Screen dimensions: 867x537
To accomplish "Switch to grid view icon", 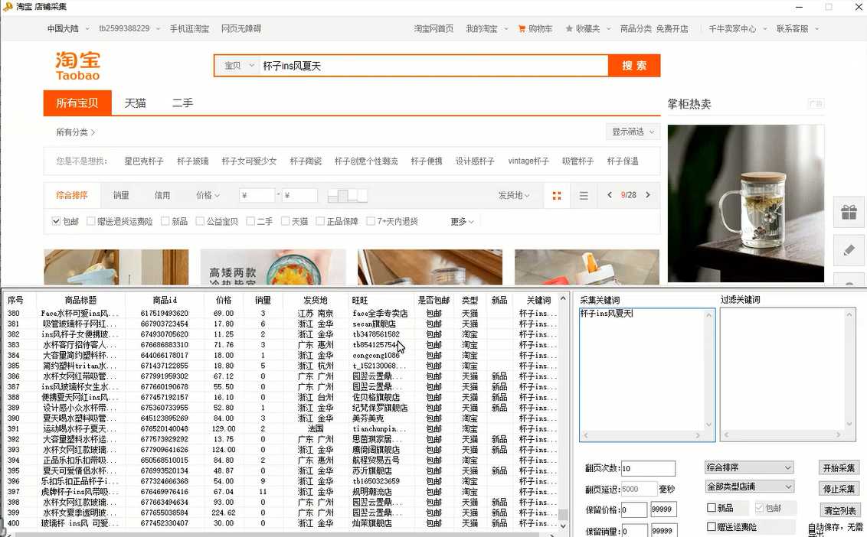I will click(x=557, y=196).
